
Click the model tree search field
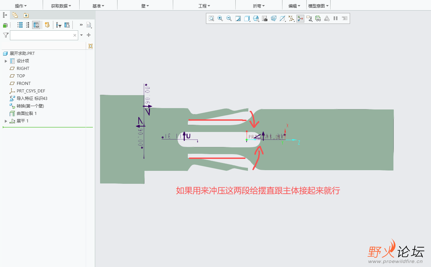(41, 35)
